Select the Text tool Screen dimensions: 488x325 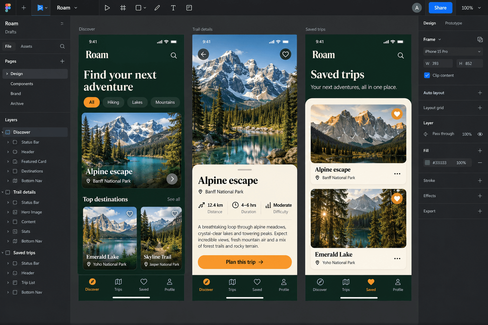point(173,8)
